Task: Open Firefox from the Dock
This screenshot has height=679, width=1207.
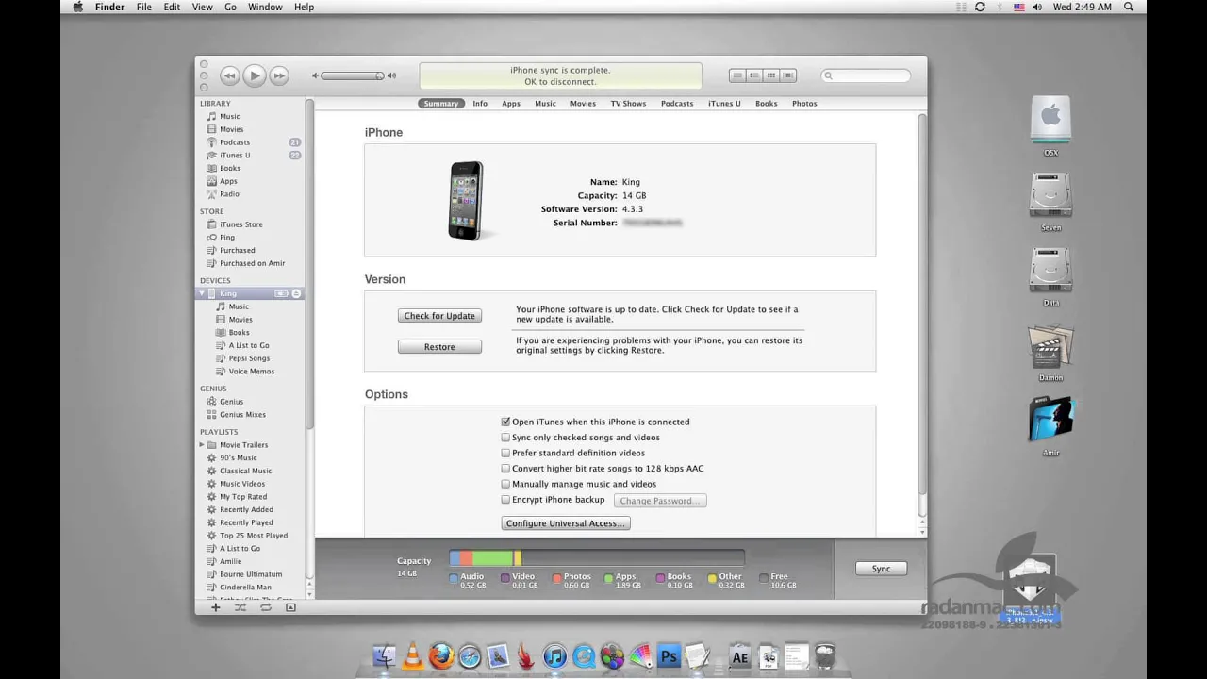Action: tap(441, 656)
